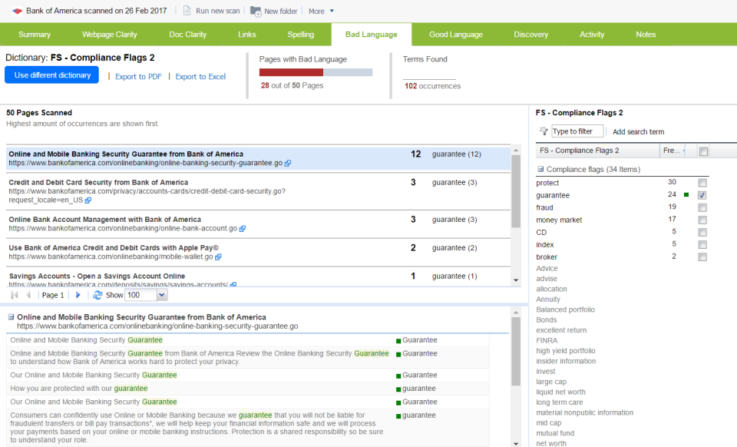Screen dimensions: 737x447
Task: Jump to first page using pager icon
Action: (15, 295)
